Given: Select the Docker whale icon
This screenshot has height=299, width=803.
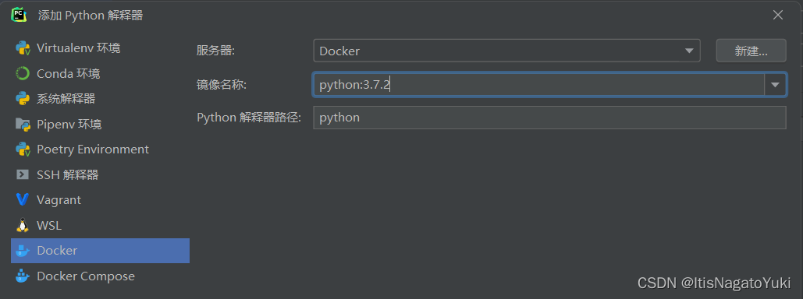Looking at the screenshot, I should [23, 251].
